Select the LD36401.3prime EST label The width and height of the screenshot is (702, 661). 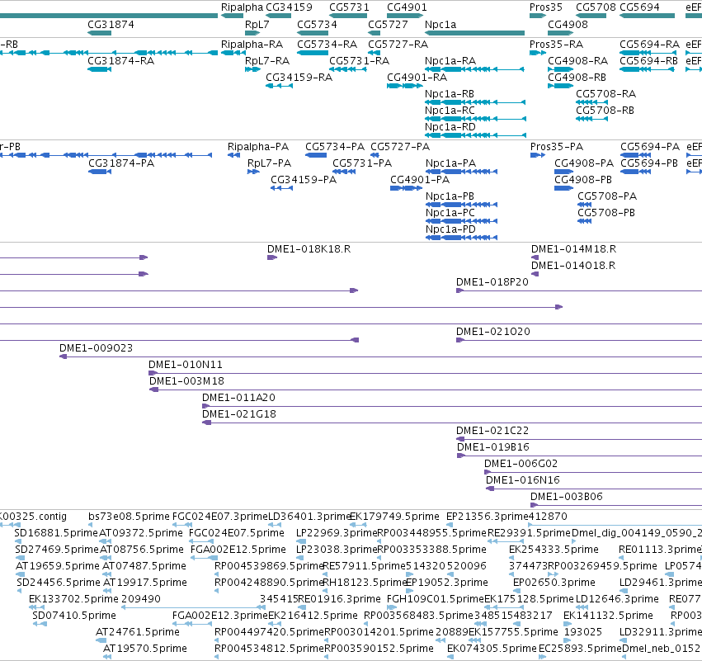309,517
